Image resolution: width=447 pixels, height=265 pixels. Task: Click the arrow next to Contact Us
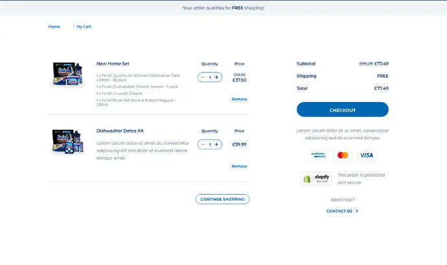coord(357,211)
